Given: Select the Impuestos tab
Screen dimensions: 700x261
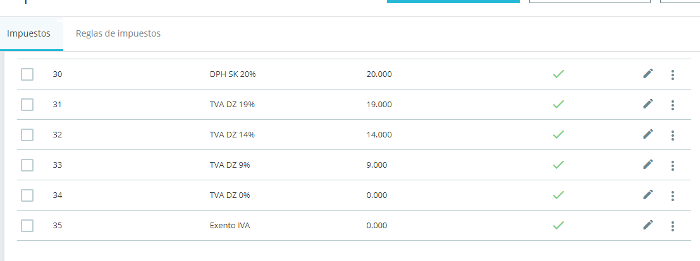Looking at the screenshot, I should pos(28,34).
